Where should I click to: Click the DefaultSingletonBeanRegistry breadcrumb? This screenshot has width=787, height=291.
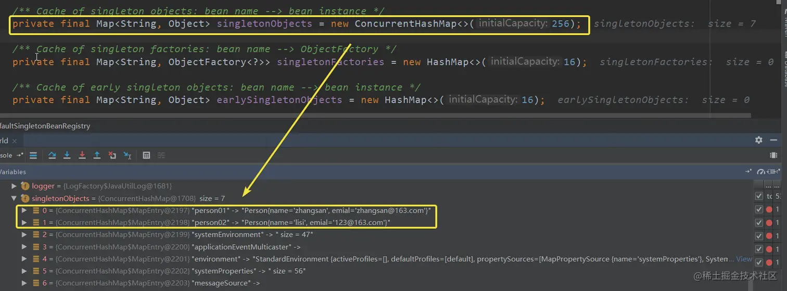click(45, 126)
